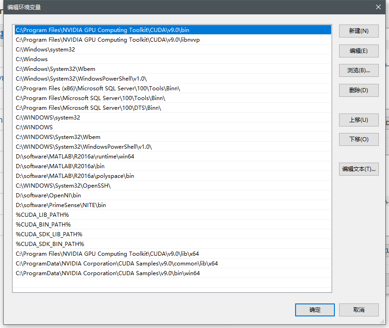This screenshot has height=328, width=389.
Task: Move entry down with 下移(O)
Action: [x=359, y=139]
